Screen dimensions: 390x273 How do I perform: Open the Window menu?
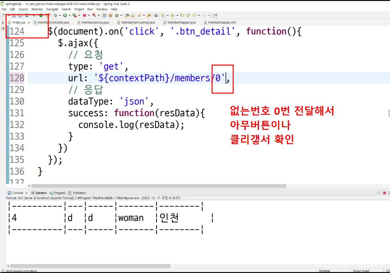102,9
